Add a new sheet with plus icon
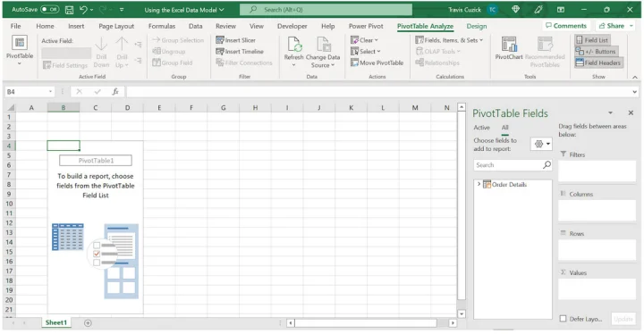The width and height of the screenshot is (644, 334). click(x=88, y=323)
